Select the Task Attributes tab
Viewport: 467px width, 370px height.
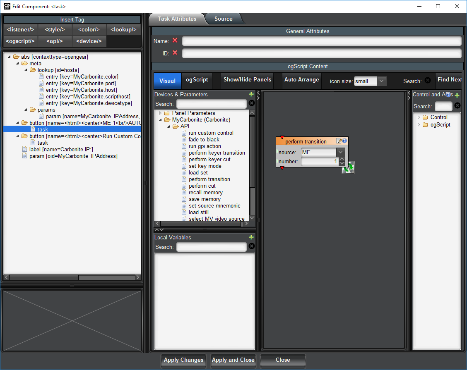tap(177, 19)
